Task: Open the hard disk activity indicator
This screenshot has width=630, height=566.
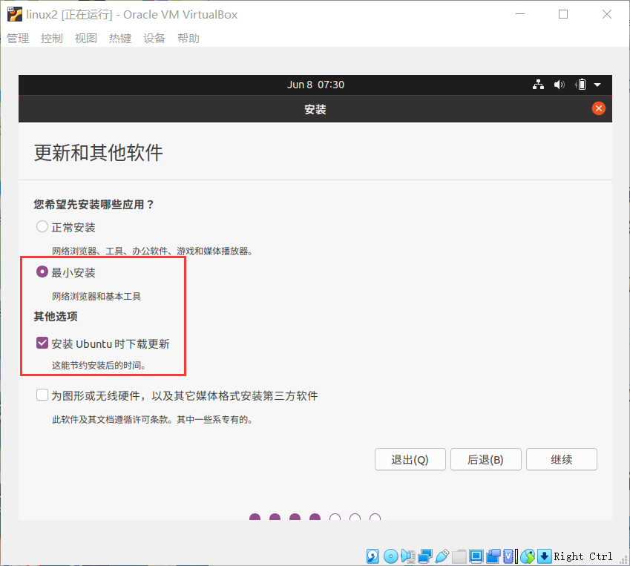Action: tap(373, 556)
